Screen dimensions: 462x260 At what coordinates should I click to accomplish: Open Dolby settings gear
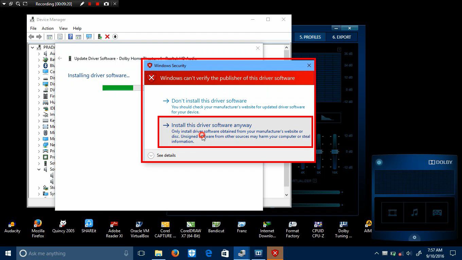tap(414, 237)
